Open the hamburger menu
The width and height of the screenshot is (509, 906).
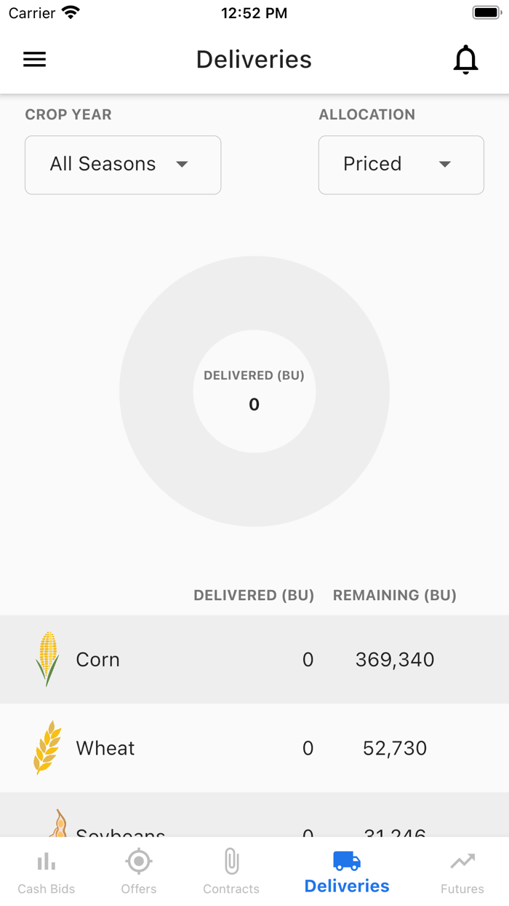(34, 60)
